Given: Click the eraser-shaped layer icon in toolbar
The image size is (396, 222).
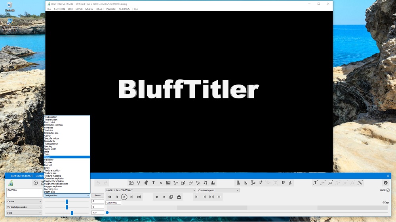Looking at the screenshot, I should pos(191,183).
